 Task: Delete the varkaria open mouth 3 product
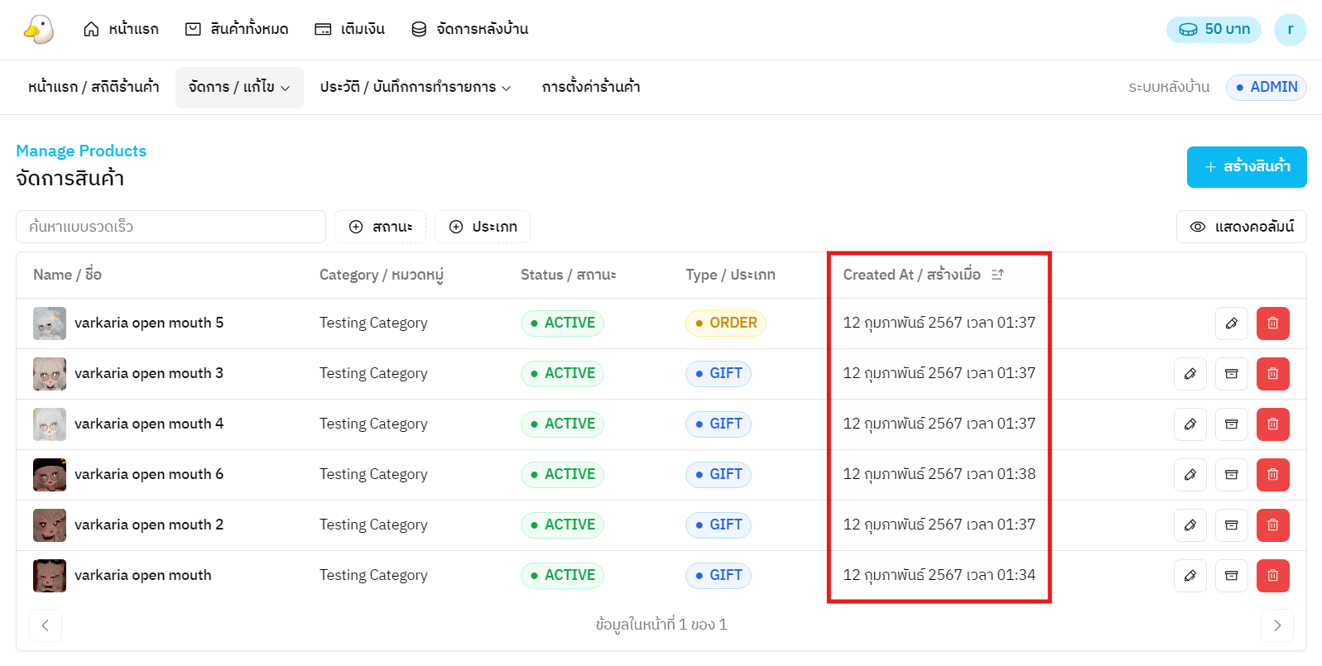tap(1272, 374)
